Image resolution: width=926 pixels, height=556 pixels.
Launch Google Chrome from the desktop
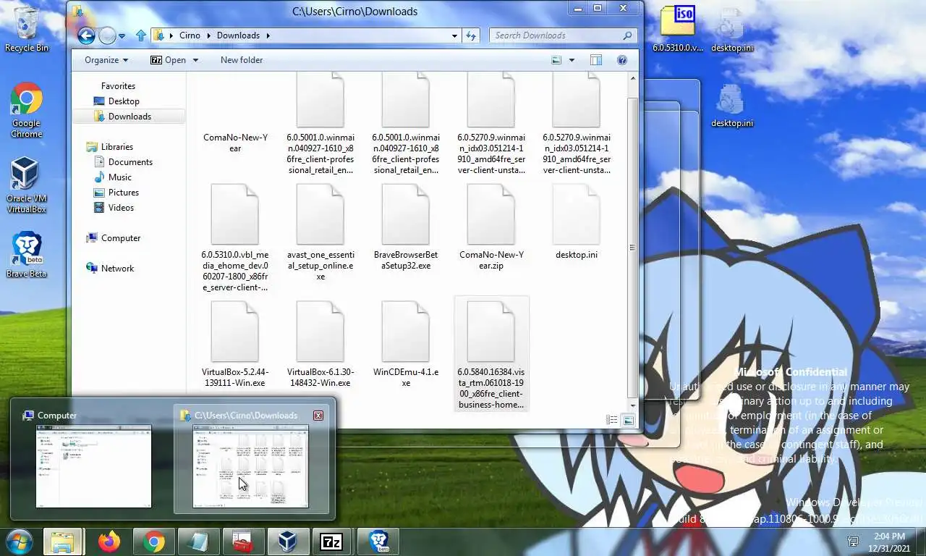(27, 110)
